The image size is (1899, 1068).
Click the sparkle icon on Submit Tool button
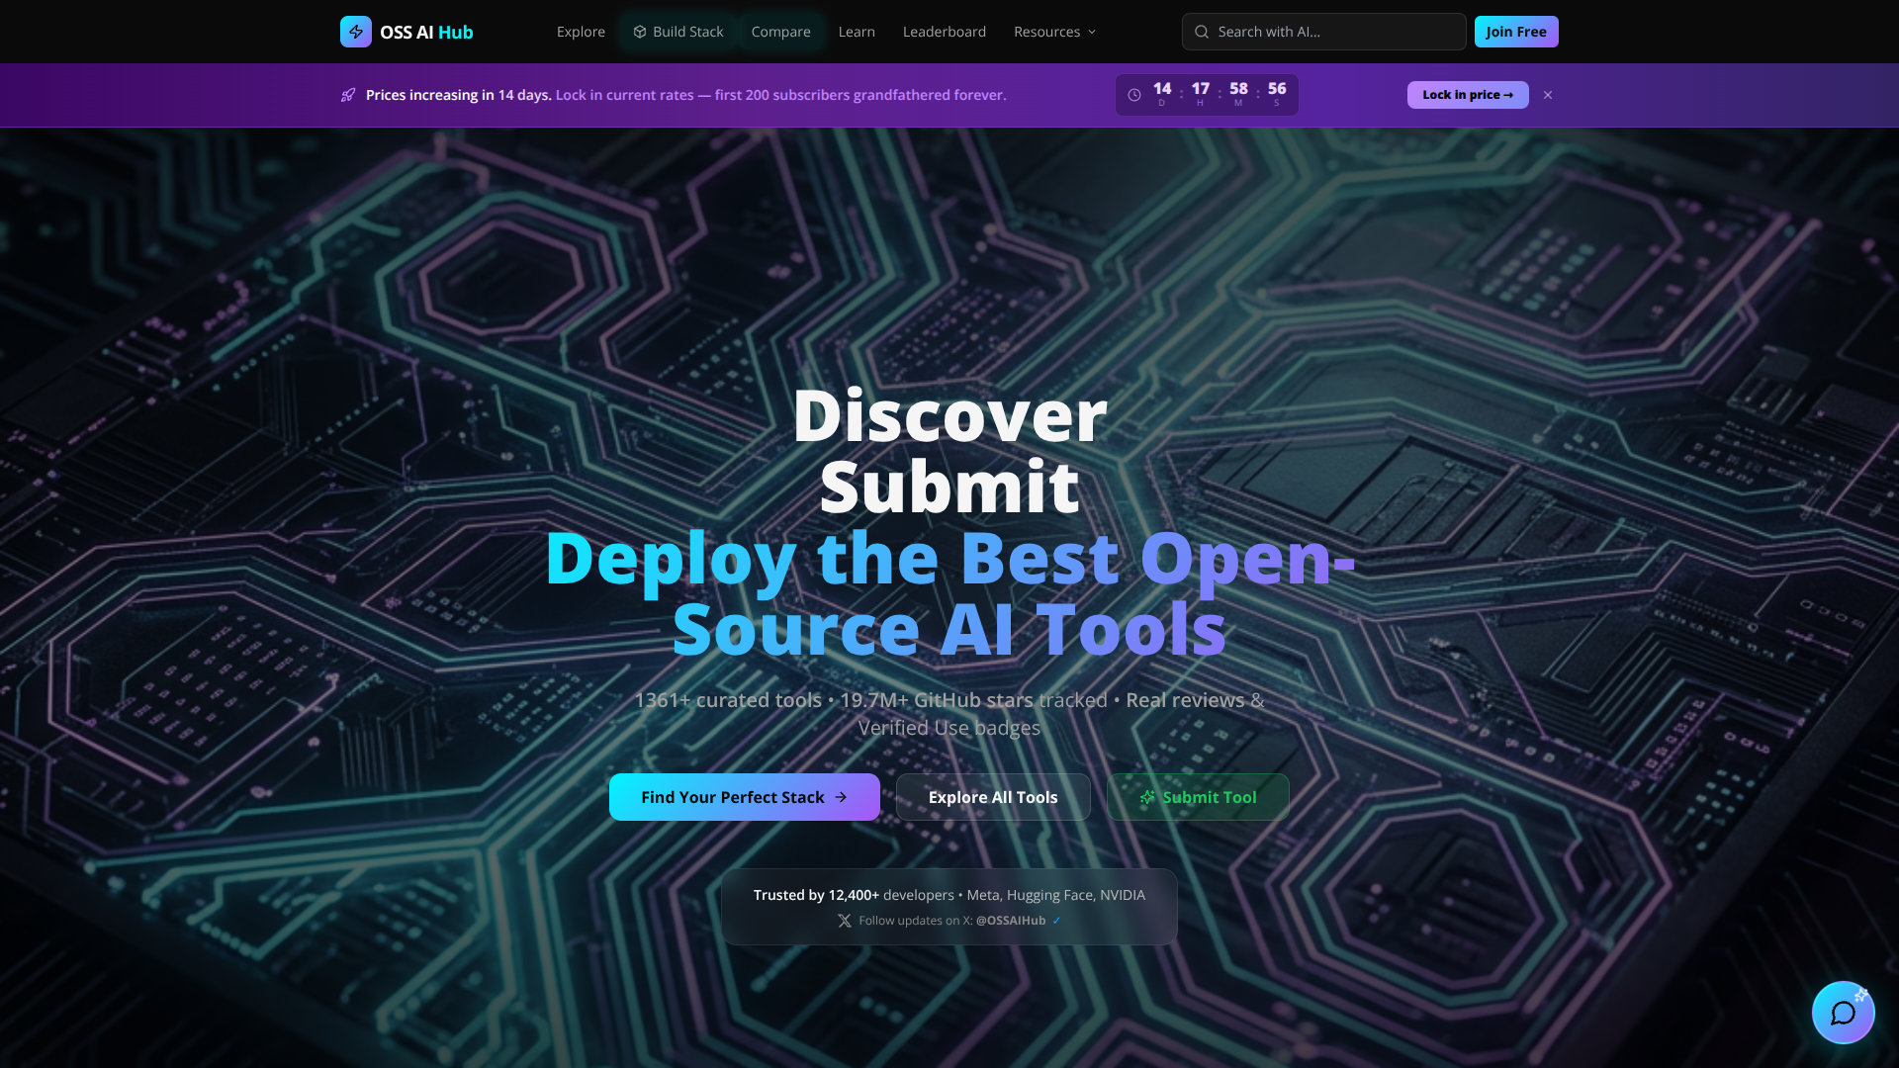coord(1147,797)
